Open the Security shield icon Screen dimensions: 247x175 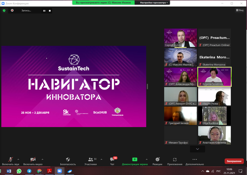[x=68, y=160]
